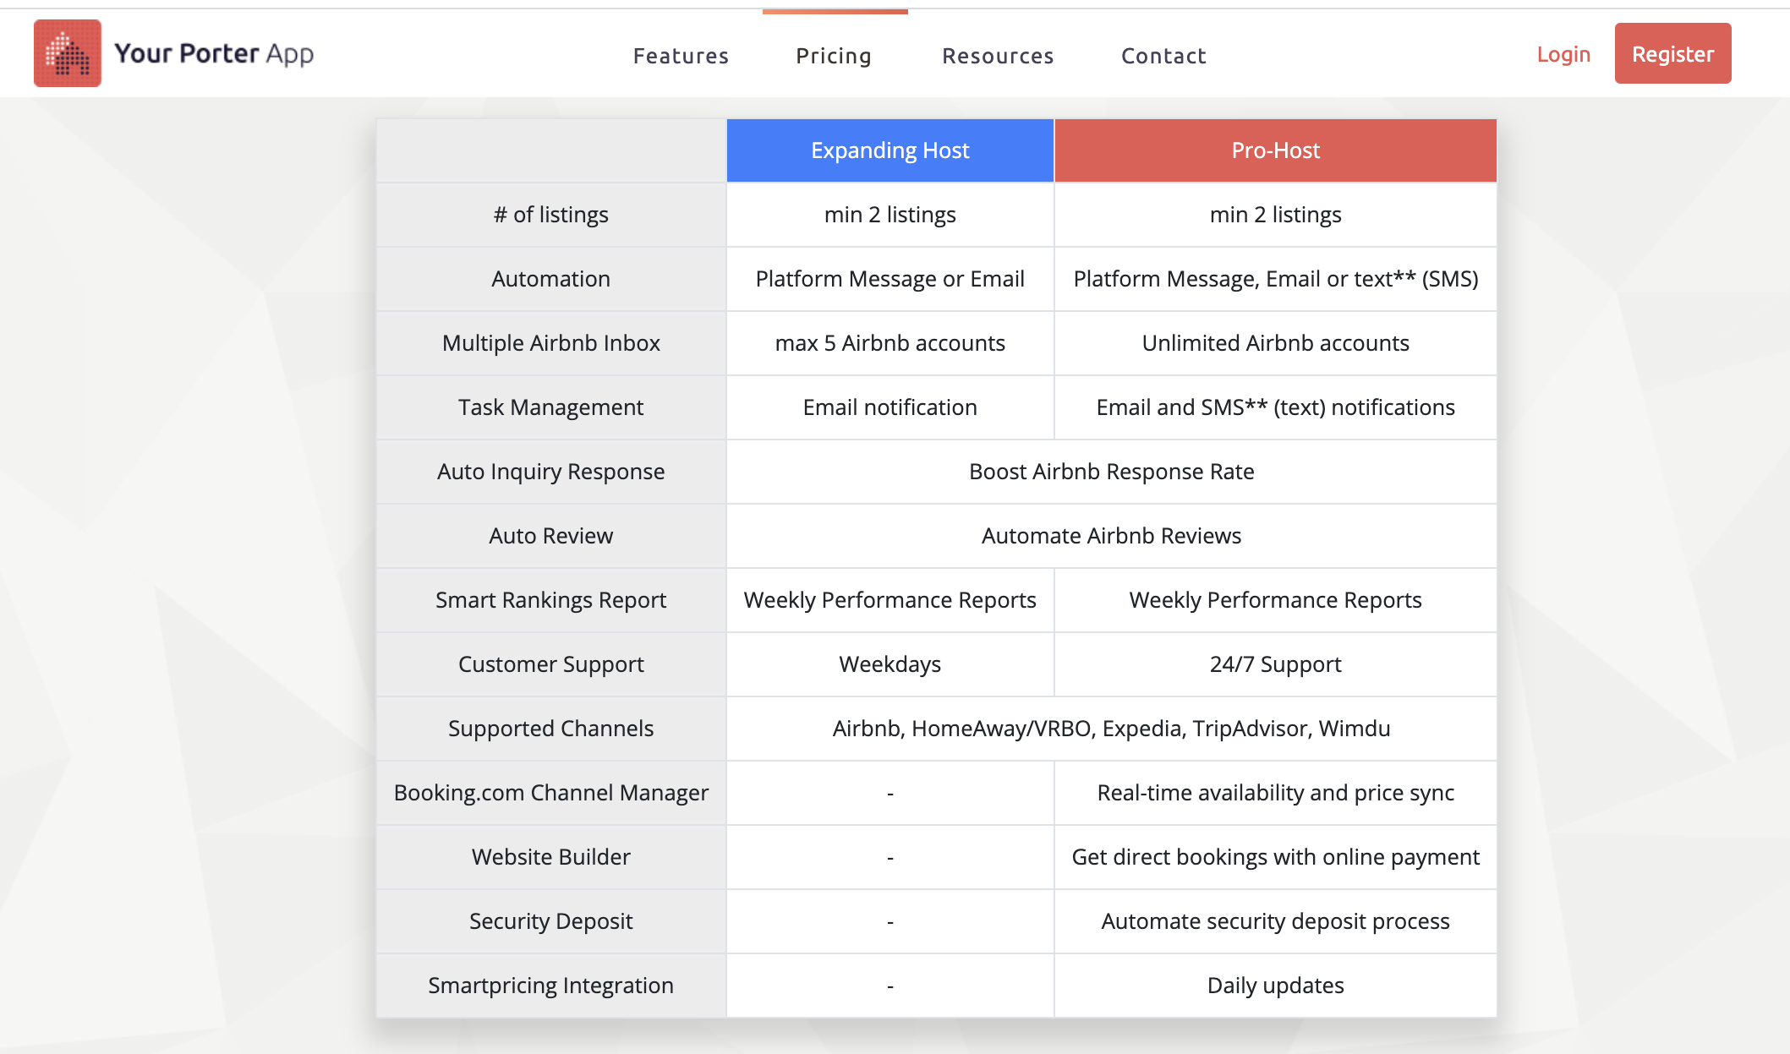Viewport: 1790px width, 1054px height.
Task: Click the 'Email notification' cell
Action: [890, 407]
